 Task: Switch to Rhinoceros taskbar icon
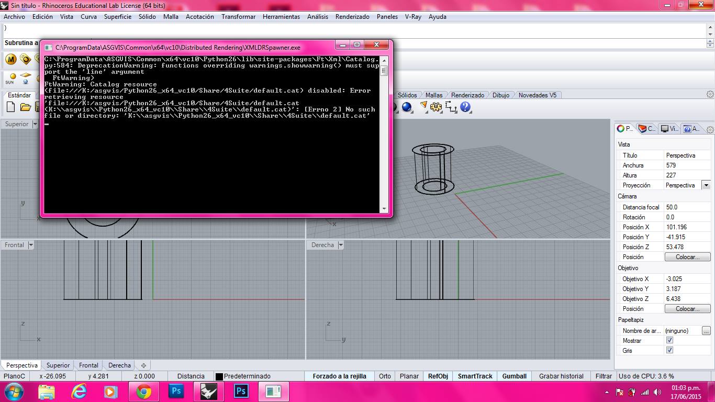click(x=209, y=392)
